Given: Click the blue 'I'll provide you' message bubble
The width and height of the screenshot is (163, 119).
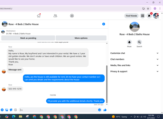Looking at the screenshot, I should tap(75, 101).
